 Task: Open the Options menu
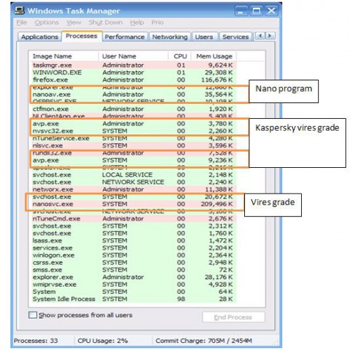[x=46, y=23]
